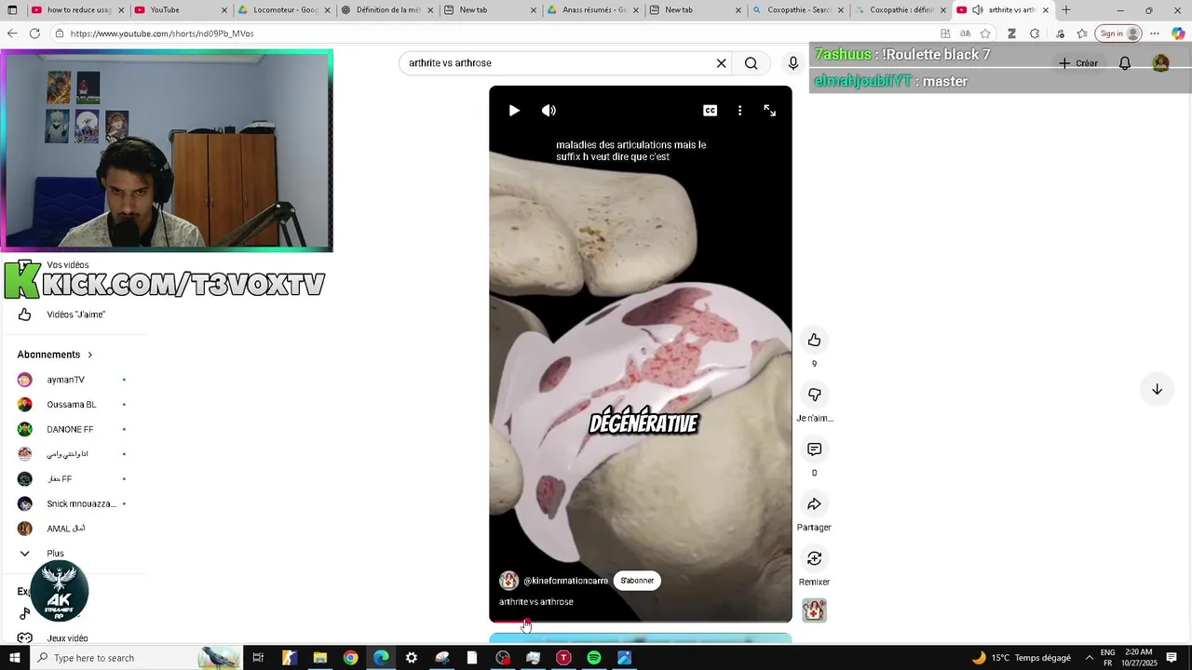
Task: Go back with browser back arrow
Action: (x=12, y=33)
